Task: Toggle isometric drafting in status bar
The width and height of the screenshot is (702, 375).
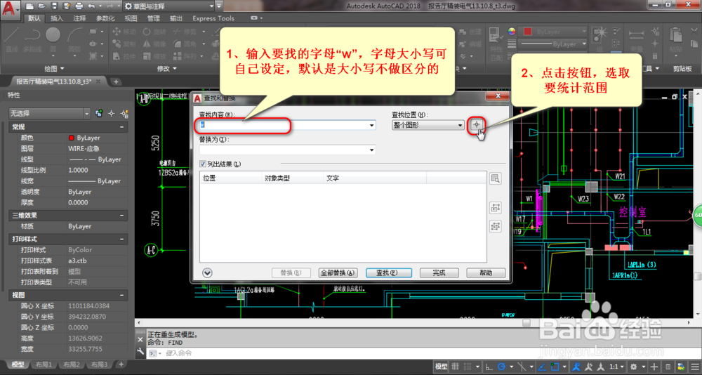Action: coord(521,367)
